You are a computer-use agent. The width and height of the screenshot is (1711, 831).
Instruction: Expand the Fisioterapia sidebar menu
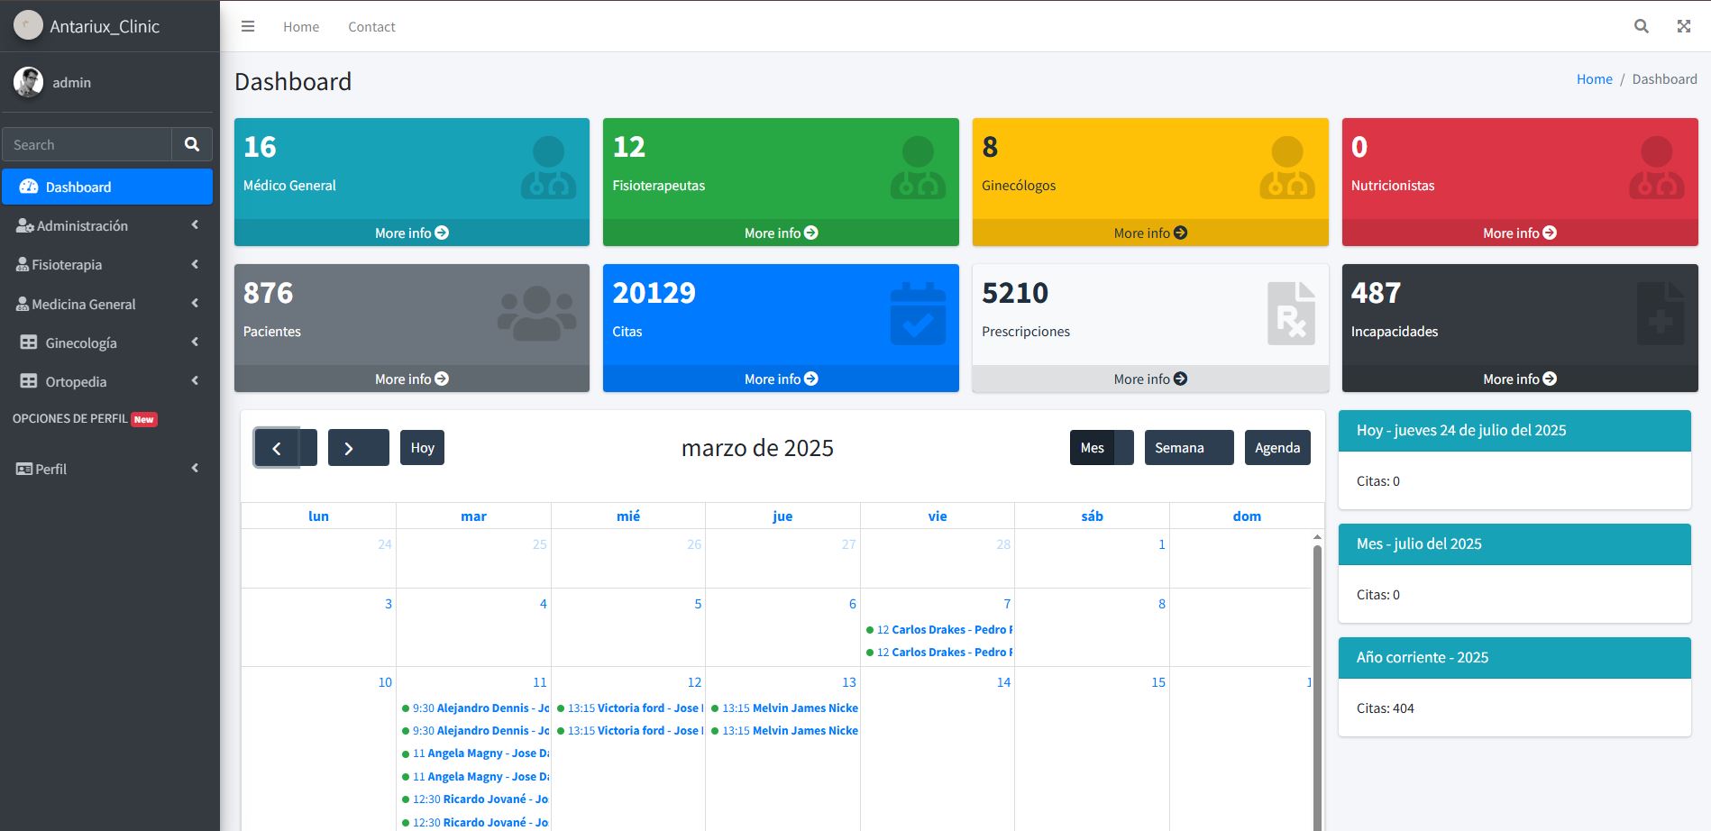point(106,265)
